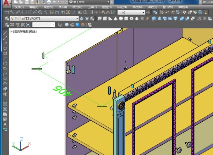The image size is (213, 155).
Task: Open the 文件(F) menu
Action: click(19, 7)
